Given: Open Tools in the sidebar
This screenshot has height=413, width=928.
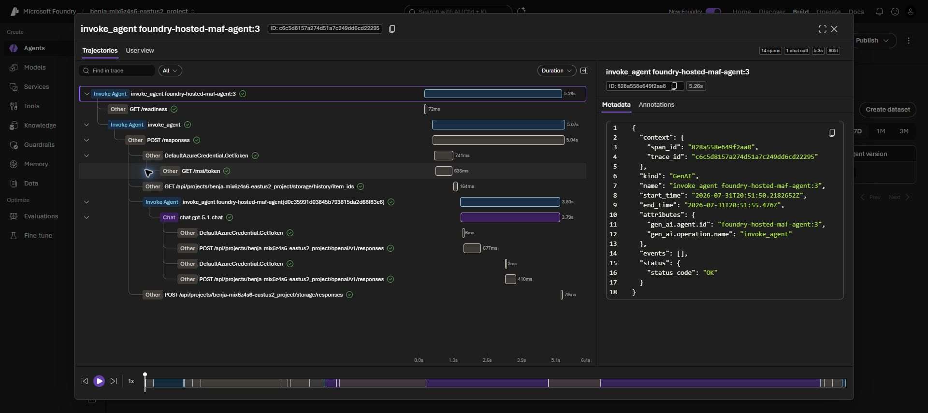Looking at the screenshot, I should pos(31,106).
